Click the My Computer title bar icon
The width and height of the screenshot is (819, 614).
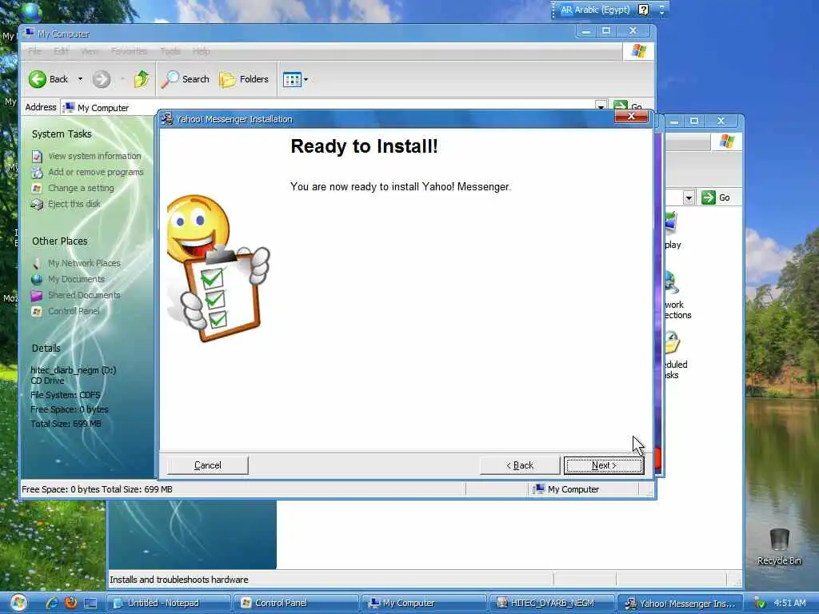click(x=30, y=34)
